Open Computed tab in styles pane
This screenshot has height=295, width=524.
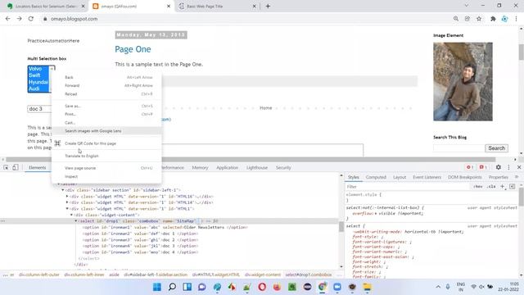[376, 177]
